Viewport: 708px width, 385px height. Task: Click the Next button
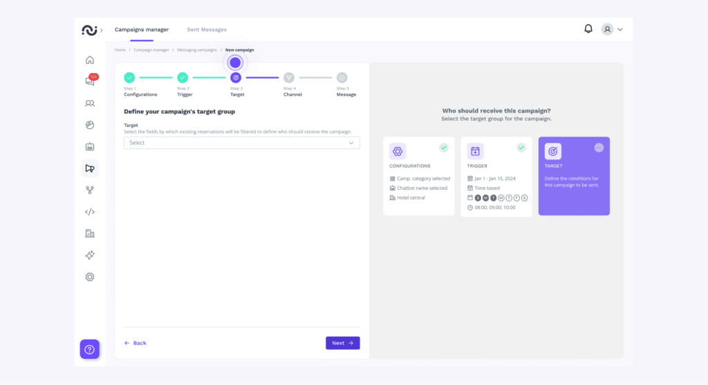pyautogui.click(x=342, y=343)
